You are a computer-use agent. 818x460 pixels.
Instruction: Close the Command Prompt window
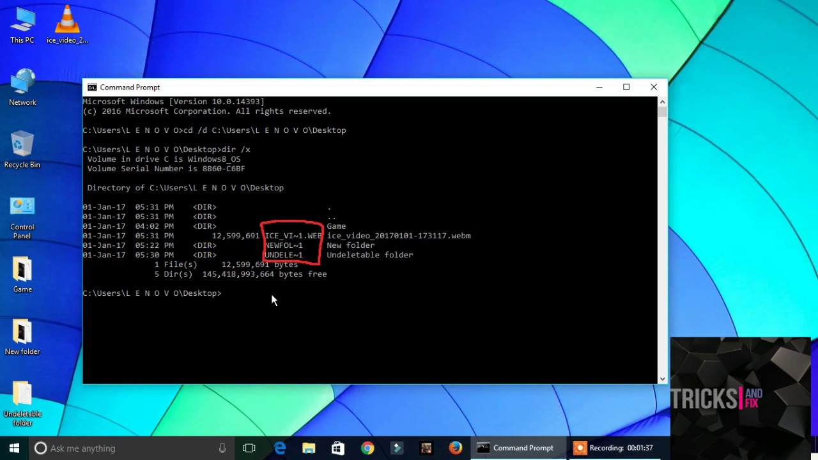click(654, 88)
